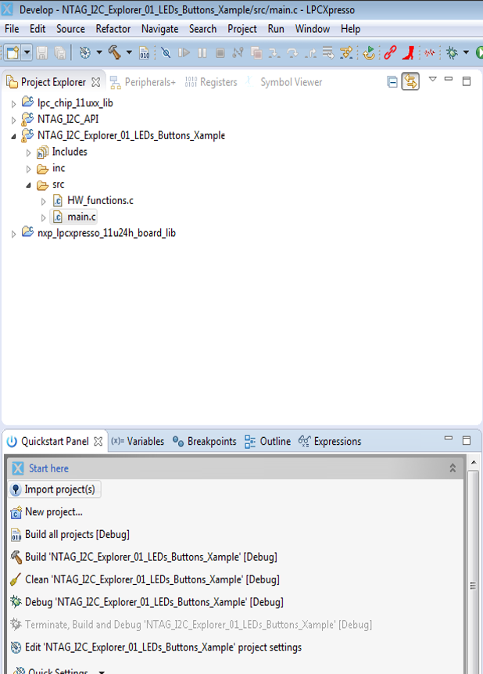Expand the lpc_chip_11uxx_lib project
483x674 pixels.
[x=13, y=103]
